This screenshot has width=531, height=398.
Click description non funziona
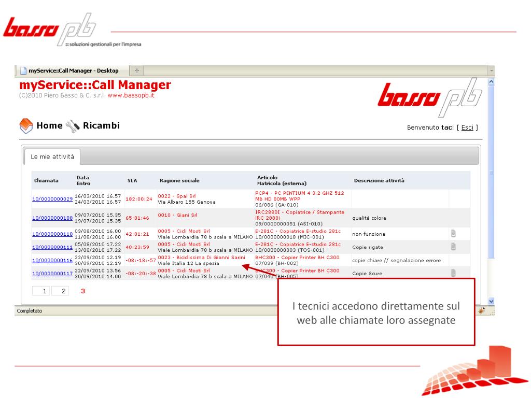tap(369, 234)
